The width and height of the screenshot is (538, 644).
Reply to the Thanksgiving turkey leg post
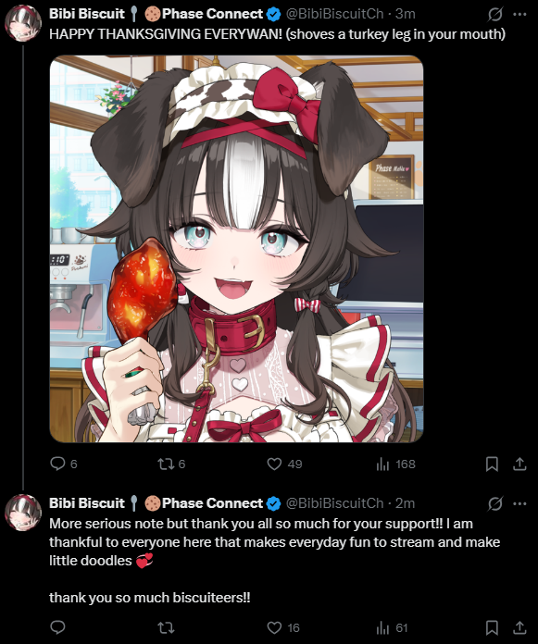(x=58, y=464)
